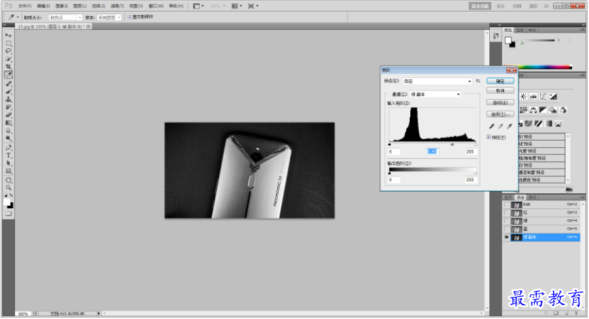
Task: Click the midtone input slider in Levels
Action: pyautogui.click(x=452, y=145)
